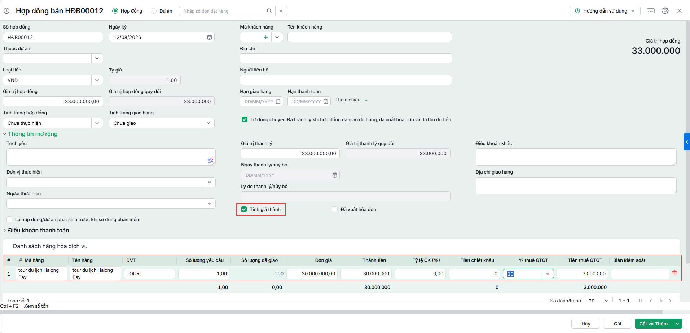Open the Hướng dẫn sử dụng menu

pos(605,11)
